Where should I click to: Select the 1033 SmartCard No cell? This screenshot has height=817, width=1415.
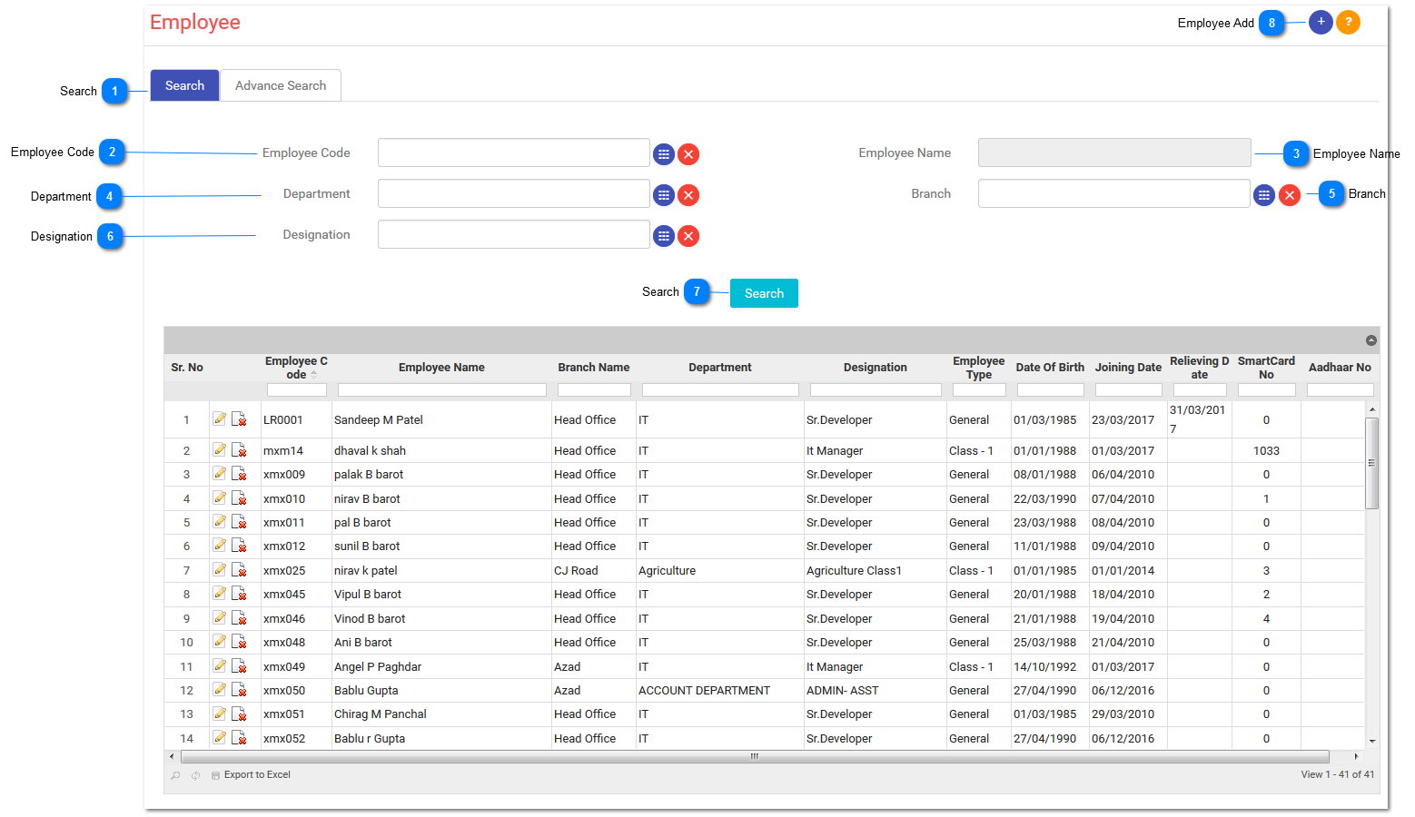coord(1266,451)
